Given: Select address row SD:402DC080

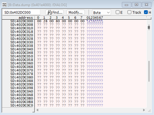Looking at the screenshot, I should coord(22,77).
